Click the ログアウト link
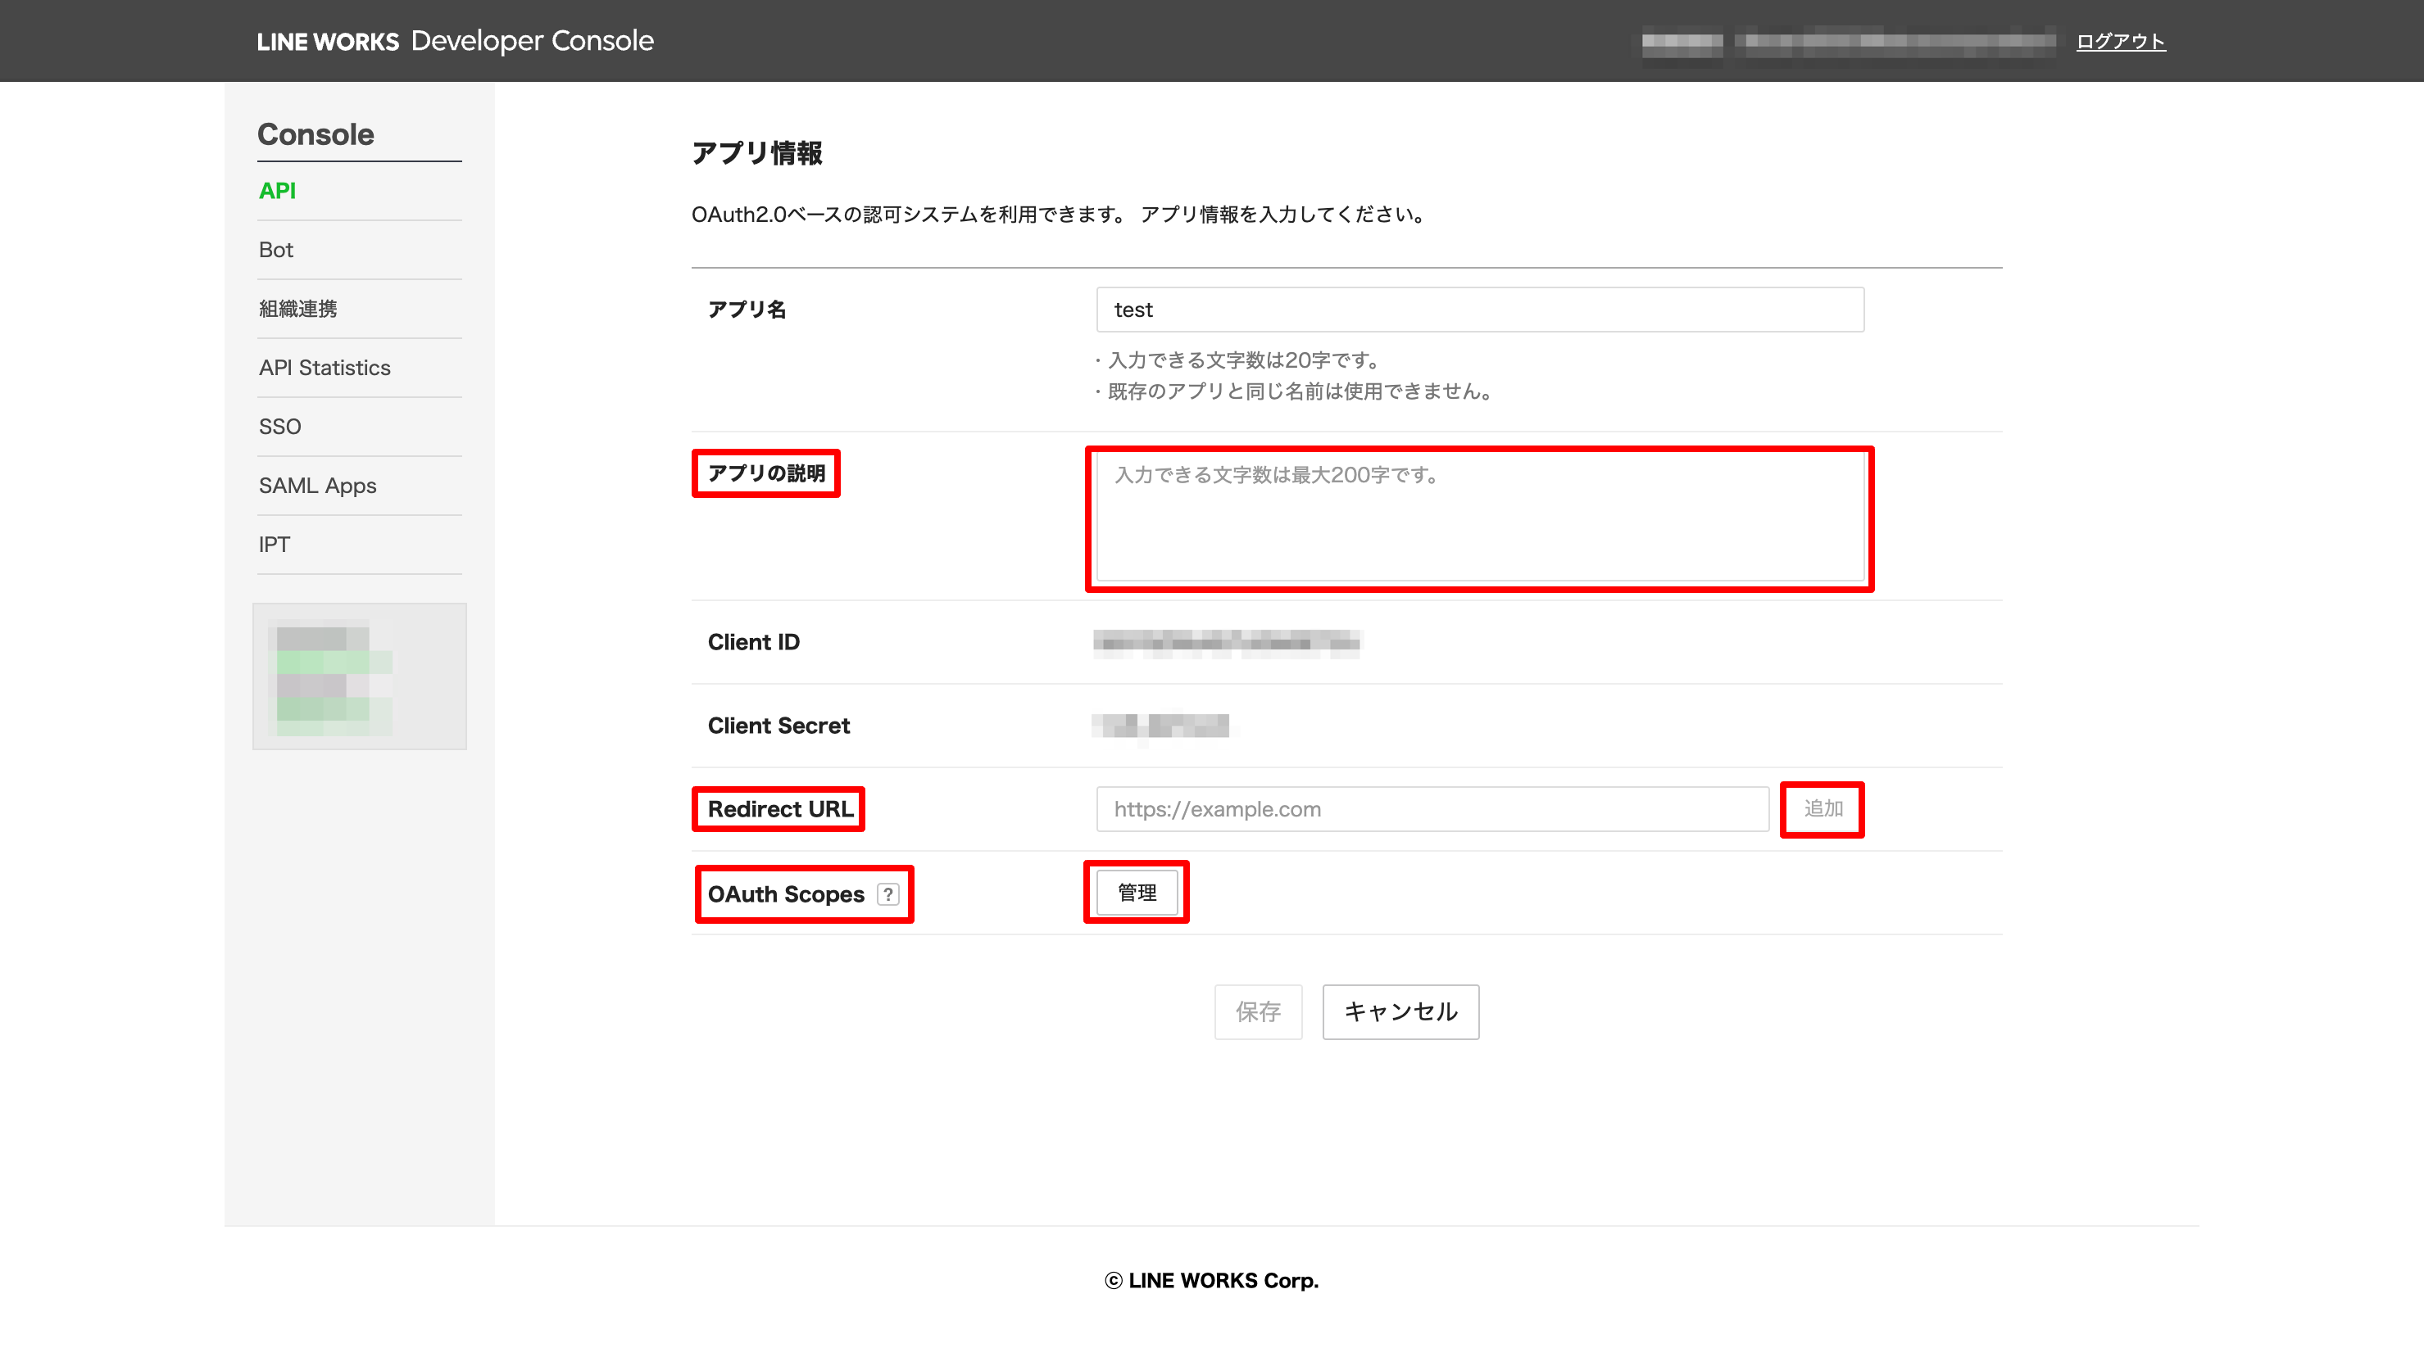Viewport: 2424px width, 1348px height. coord(2120,40)
